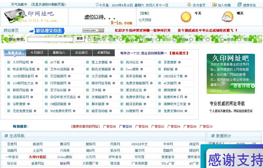263x168 pixels.
Task: Open the [定制] weather link
Action: point(145,13)
